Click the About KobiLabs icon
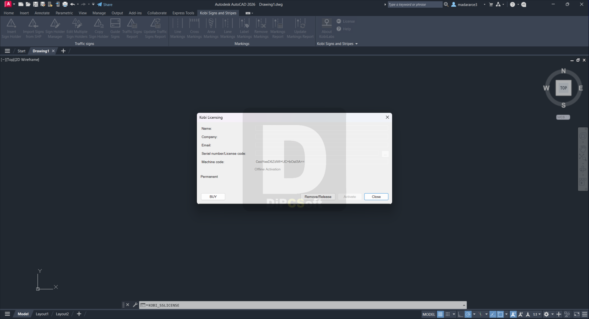The image size is (589, 319). coord(327,23)
